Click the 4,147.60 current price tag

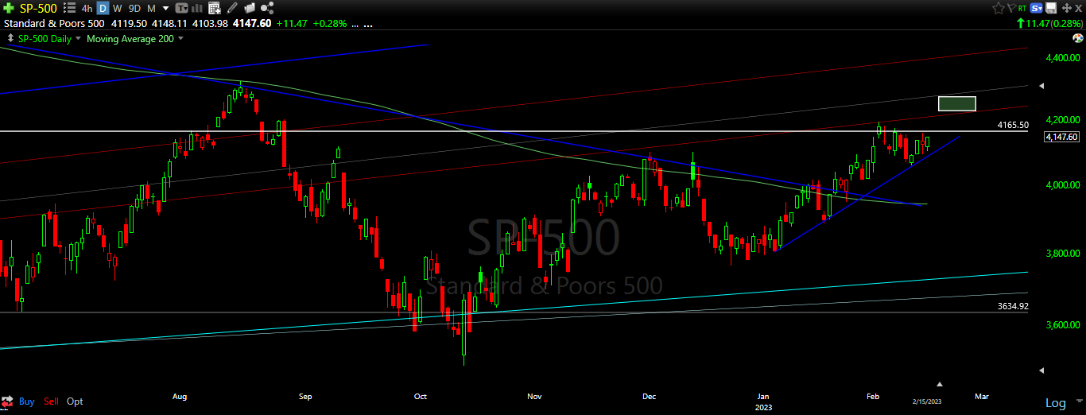(x=1062, y=137)
